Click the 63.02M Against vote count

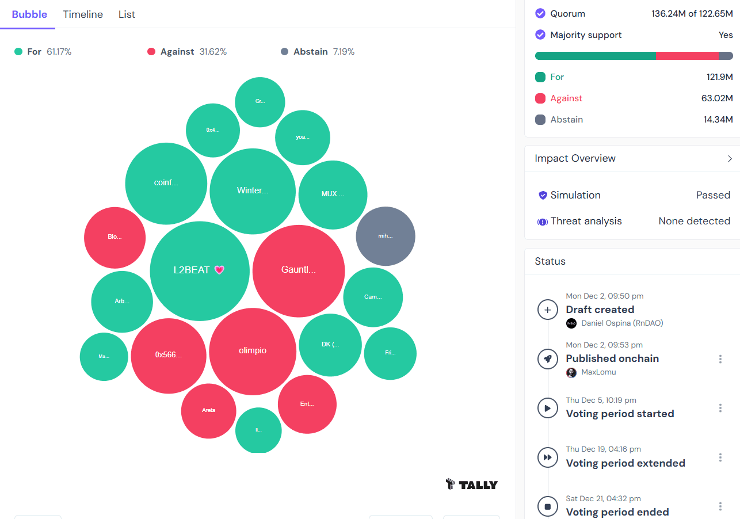pyautogui.click(x=717, y=98)
